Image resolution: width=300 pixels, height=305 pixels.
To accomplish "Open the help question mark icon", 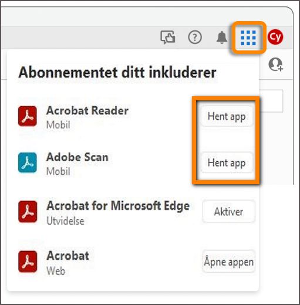I will (x=195, y=37).
